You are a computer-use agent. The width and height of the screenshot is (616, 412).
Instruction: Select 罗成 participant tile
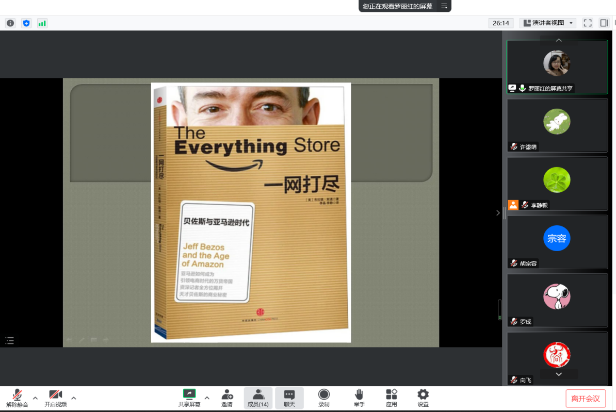tap(557, 301)
